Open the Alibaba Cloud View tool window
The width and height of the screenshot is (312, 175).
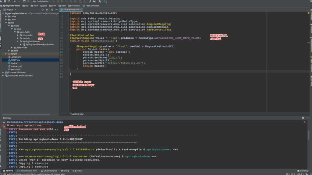27,171
